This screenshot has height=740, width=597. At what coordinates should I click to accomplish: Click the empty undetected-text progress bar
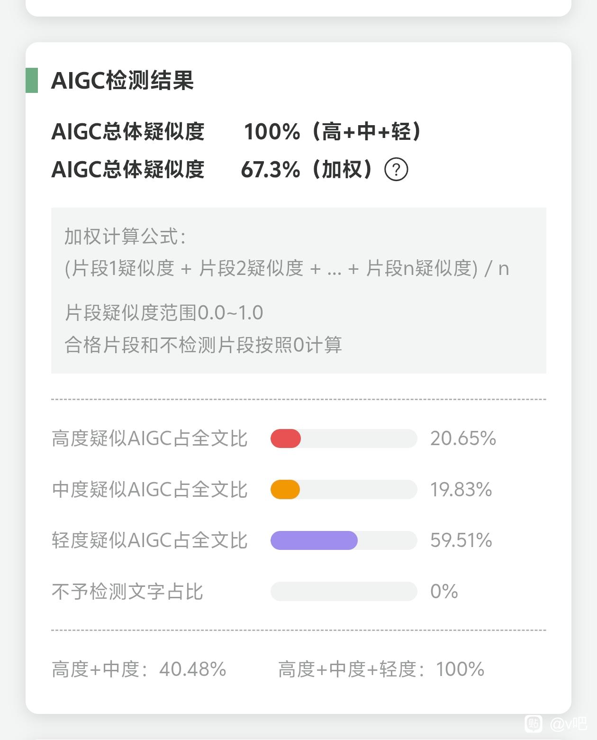pyautogui.click(x=344, y=591)
